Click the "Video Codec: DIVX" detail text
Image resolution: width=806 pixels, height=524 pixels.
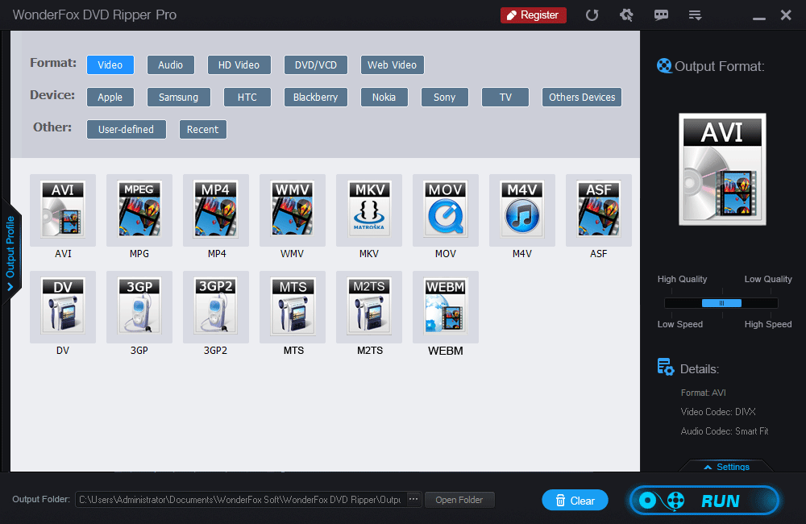pyautogui.click(x=718, y=412)
